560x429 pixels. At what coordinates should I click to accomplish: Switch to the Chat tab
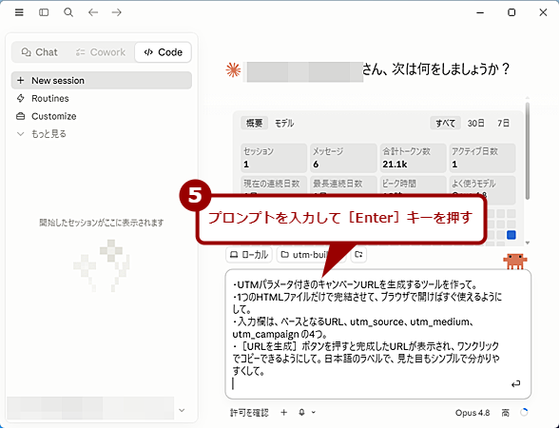click(x=39, y=52)
